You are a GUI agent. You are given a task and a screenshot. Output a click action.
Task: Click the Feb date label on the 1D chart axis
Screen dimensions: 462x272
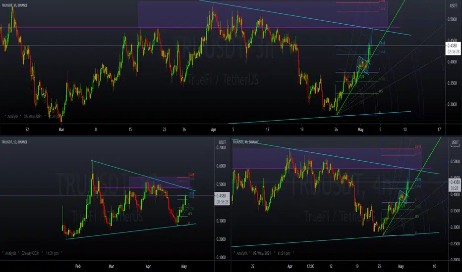pyautogui.click(x=78, y=267)
